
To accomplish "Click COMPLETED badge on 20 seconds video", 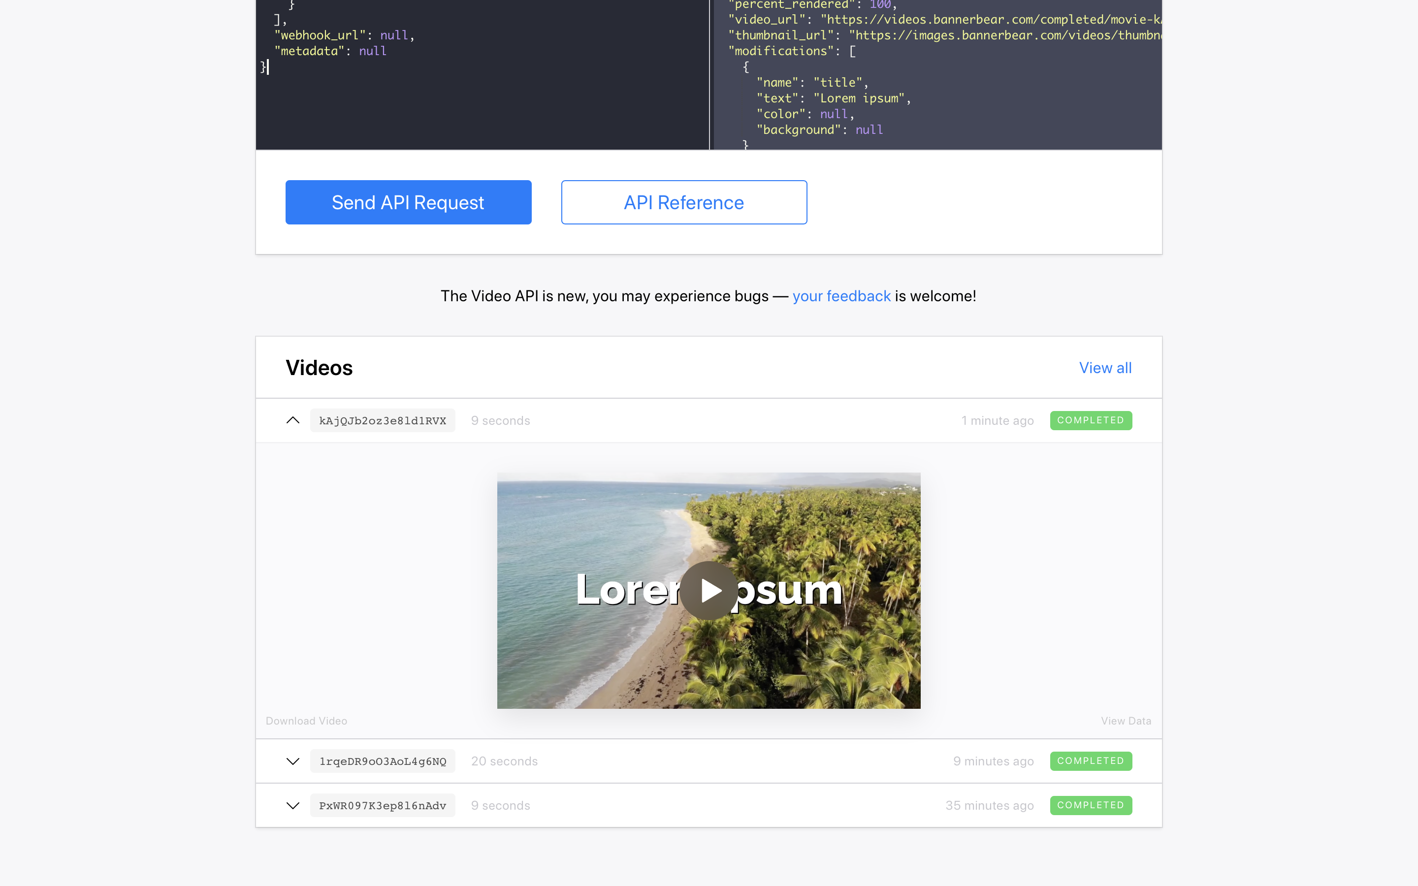I will pyautogui.click(x=1090, y=760).
